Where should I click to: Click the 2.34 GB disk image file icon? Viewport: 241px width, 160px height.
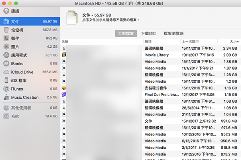coord(64,48)
